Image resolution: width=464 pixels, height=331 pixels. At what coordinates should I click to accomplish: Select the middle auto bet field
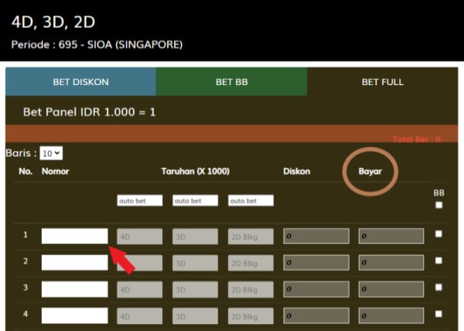coord(195,200)
